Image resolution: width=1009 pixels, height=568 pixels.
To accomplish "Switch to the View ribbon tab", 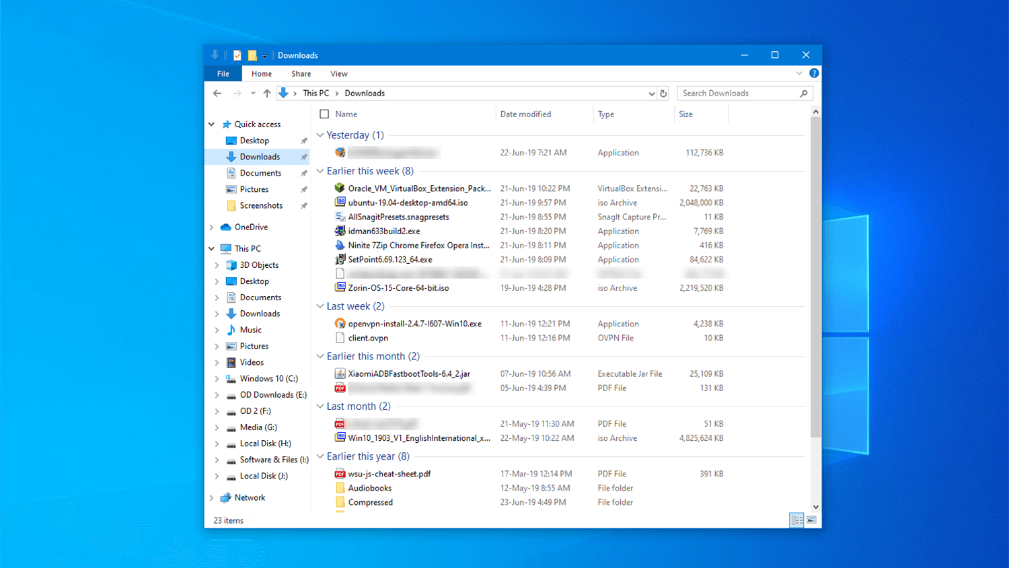I will pyautogui.click(x=339, y=73).
